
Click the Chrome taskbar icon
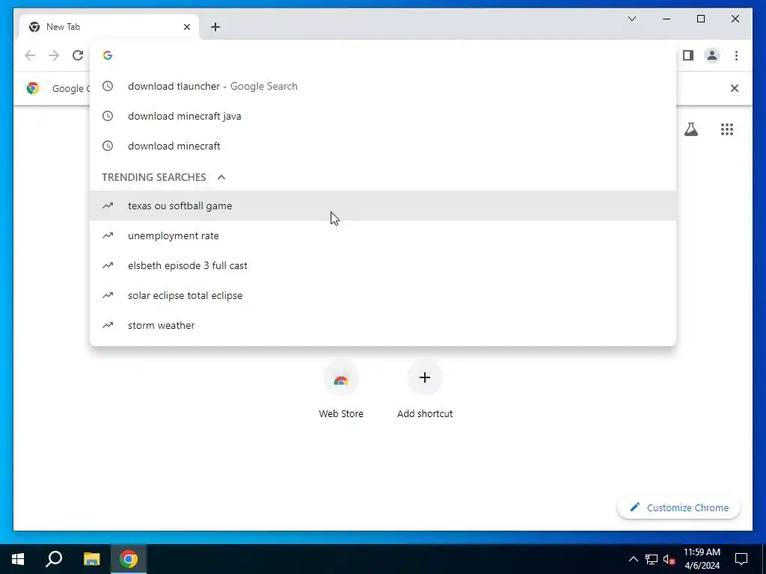tap(129, 559)
